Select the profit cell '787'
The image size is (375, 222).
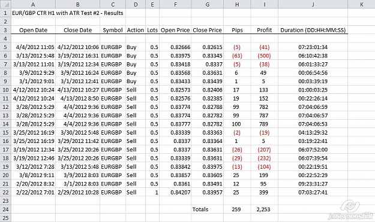click(x=264, y=115)
